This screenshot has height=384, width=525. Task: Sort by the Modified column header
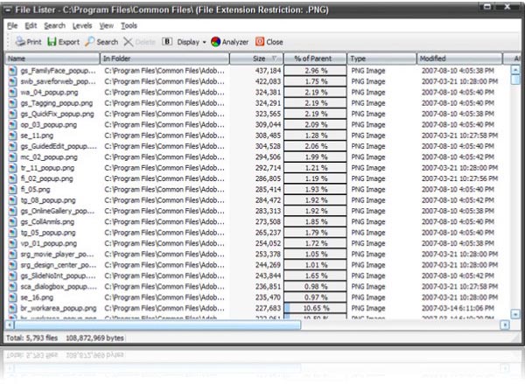pos(459,58)
